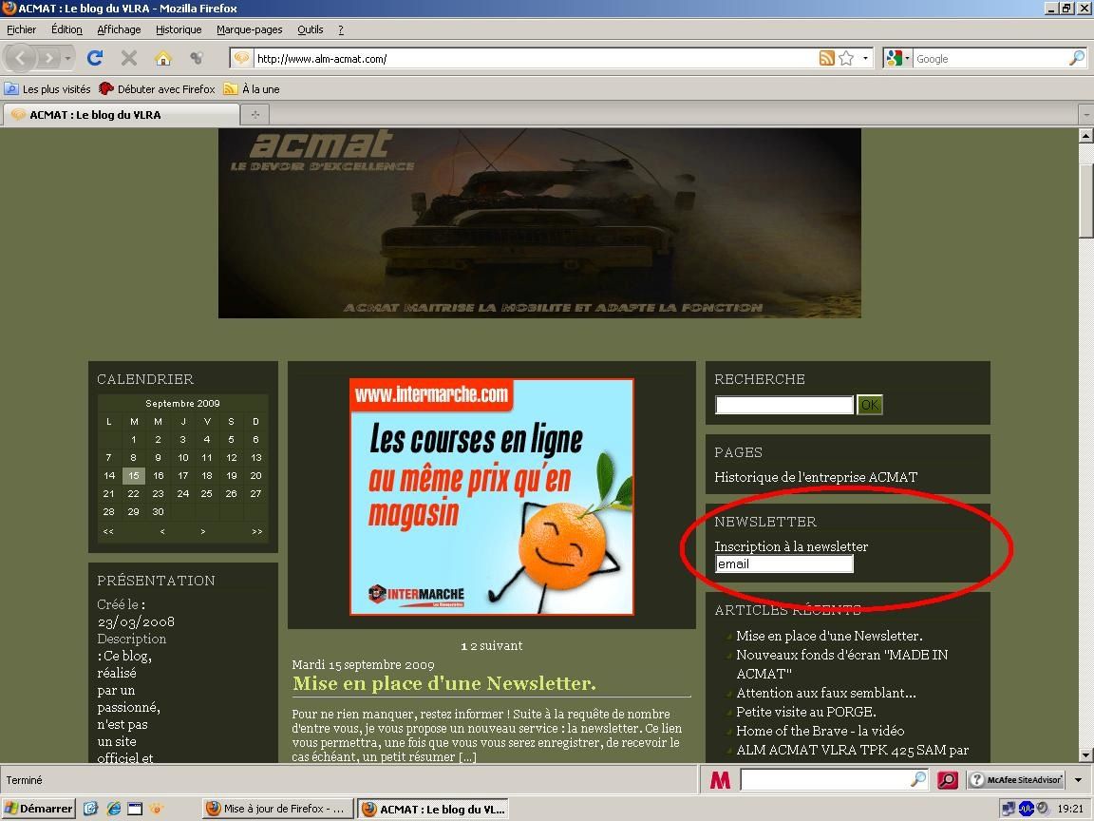Open Home of the Brave - la vidéo
Viewport: 1094px width, 821px height.
tap(820, 730)
